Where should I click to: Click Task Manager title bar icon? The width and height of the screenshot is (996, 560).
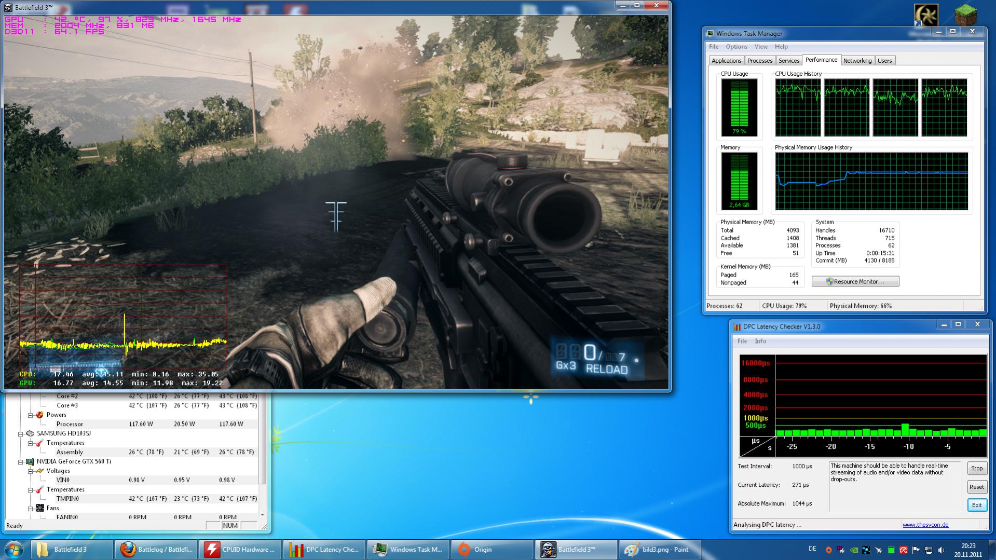click(x=710, y=34)
